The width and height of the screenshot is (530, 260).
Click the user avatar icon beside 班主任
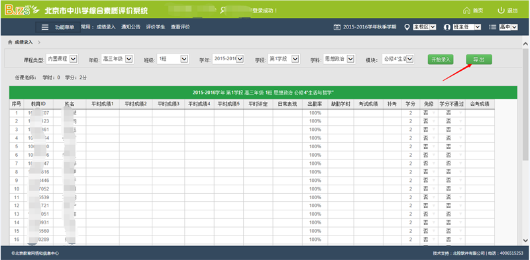[448, 27]
